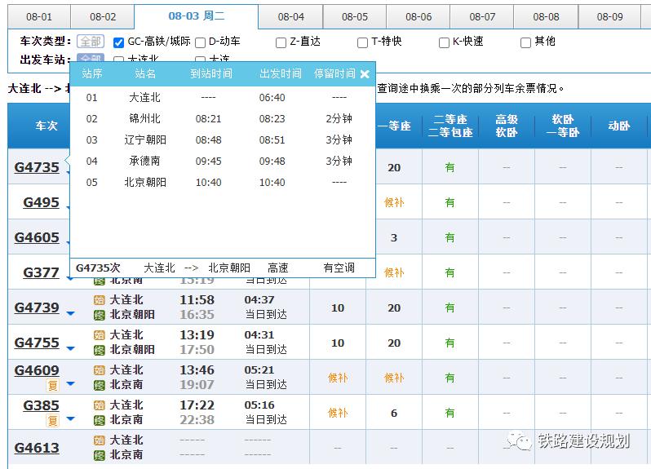Click the 一等座 column header
Image resolution: width=651 pixels, height=469 pixels.
(394, 126)
